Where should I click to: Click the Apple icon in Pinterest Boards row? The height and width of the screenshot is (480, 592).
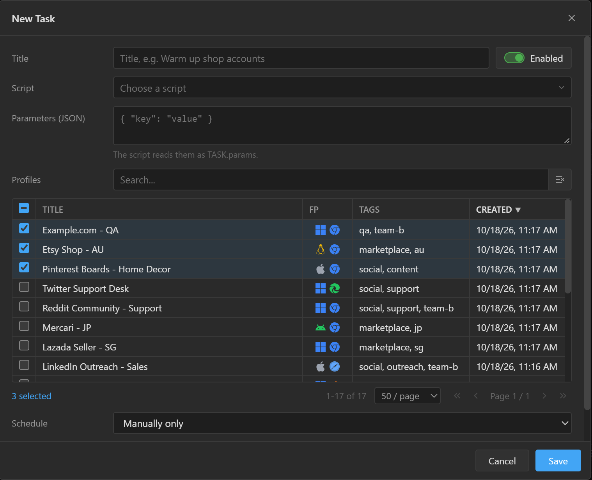coord(321,269)
